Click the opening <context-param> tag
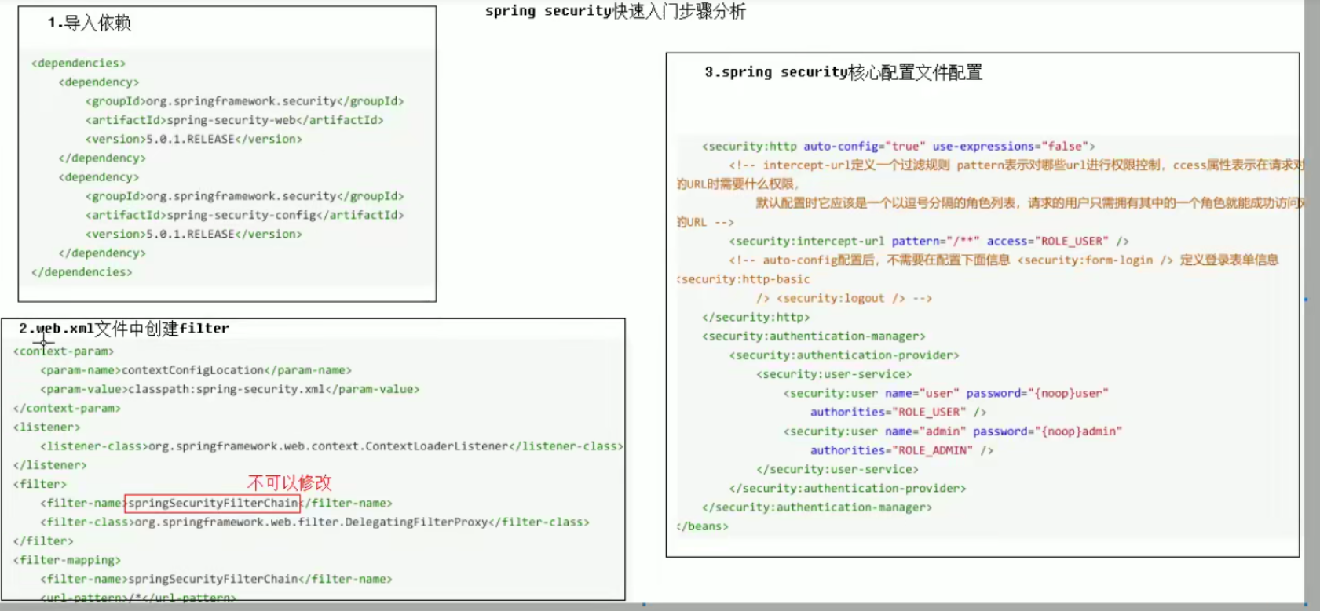 pyautogui.click(x=64, y=351)
